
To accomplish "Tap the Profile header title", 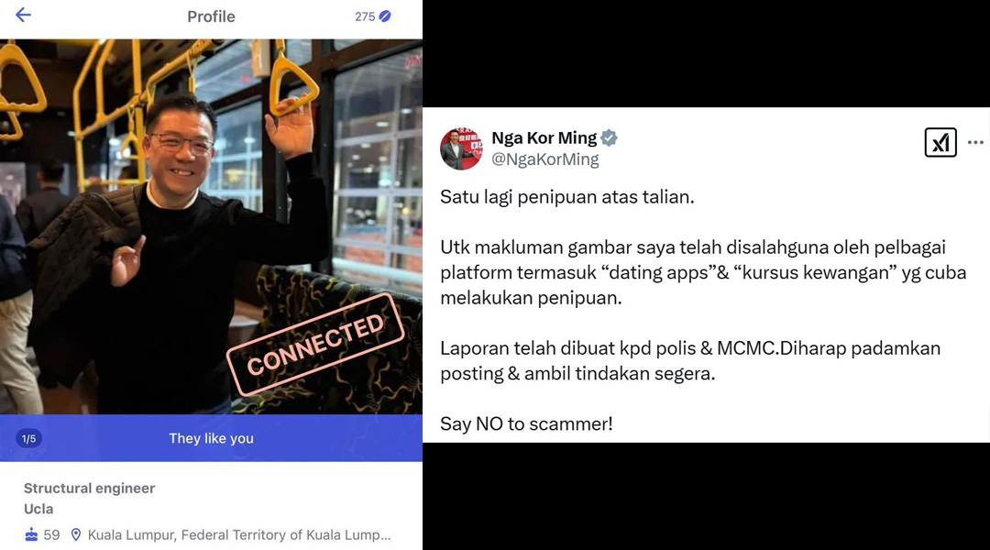I will (211, 16).
